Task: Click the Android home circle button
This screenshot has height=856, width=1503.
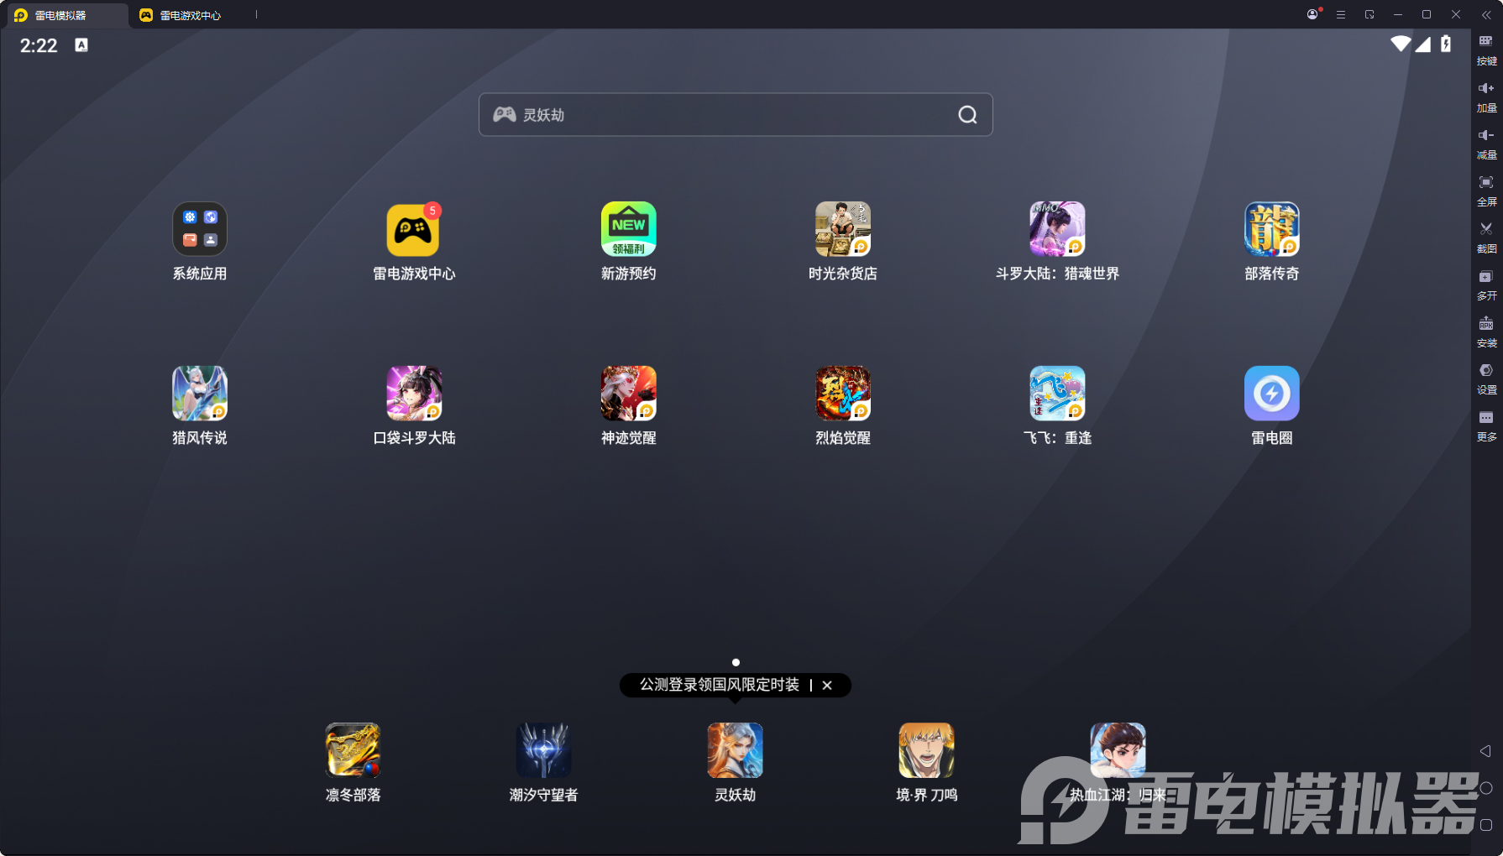Action: click(1485, 788)
